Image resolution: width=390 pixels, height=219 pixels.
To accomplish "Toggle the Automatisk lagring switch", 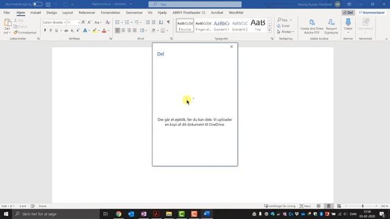I will [x=38, y=4].
